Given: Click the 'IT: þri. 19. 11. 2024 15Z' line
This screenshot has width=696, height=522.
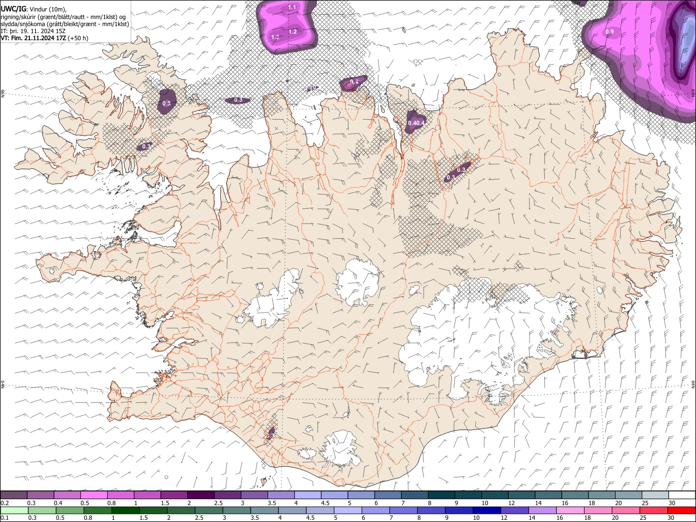Looking at the screenshot, I should point(33,31).
